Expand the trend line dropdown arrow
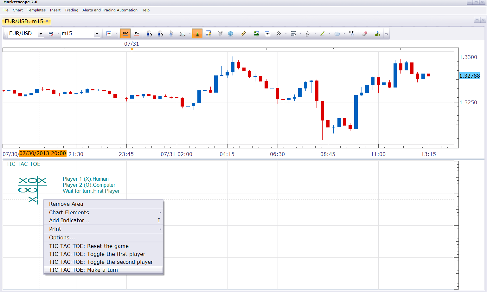 330,33
